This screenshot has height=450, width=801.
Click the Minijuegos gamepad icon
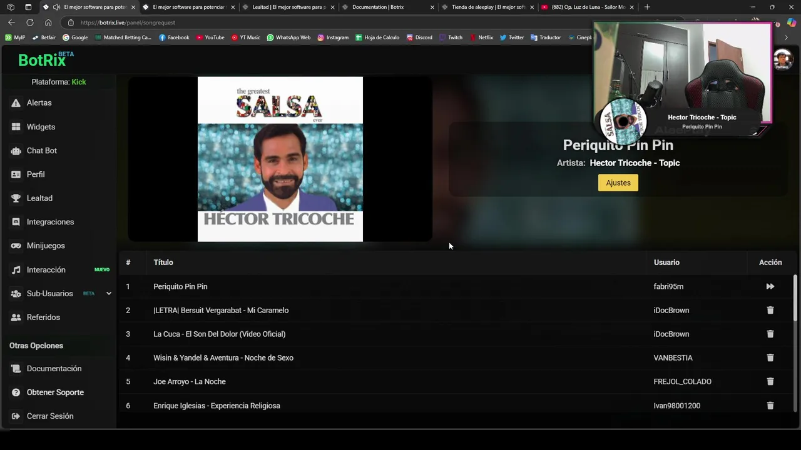point(16,246)
